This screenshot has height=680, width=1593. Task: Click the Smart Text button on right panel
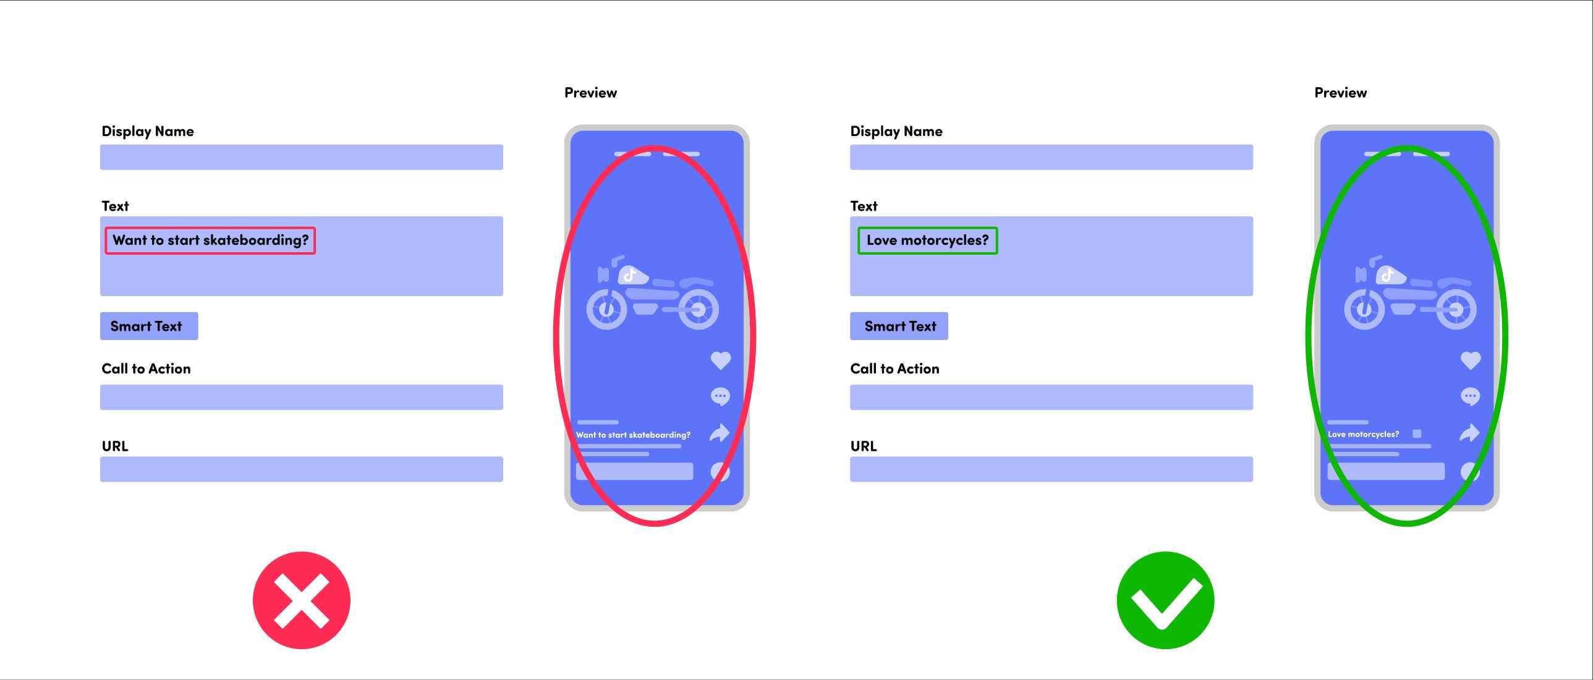[899, 325]
